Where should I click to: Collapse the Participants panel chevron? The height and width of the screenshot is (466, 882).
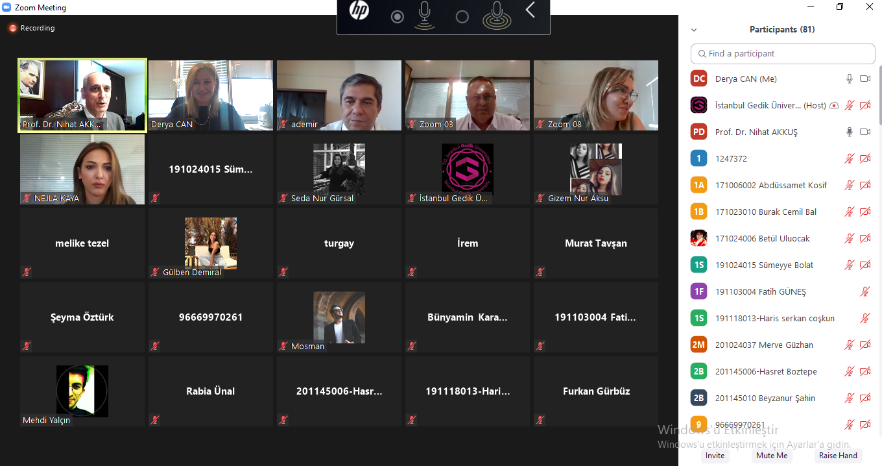tap(694, 30)
